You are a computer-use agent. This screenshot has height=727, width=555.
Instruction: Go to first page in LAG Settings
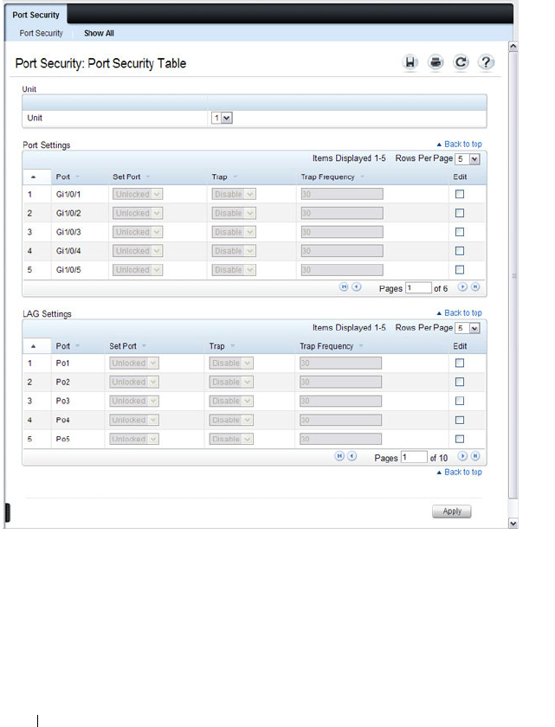[x=339, y=456]
